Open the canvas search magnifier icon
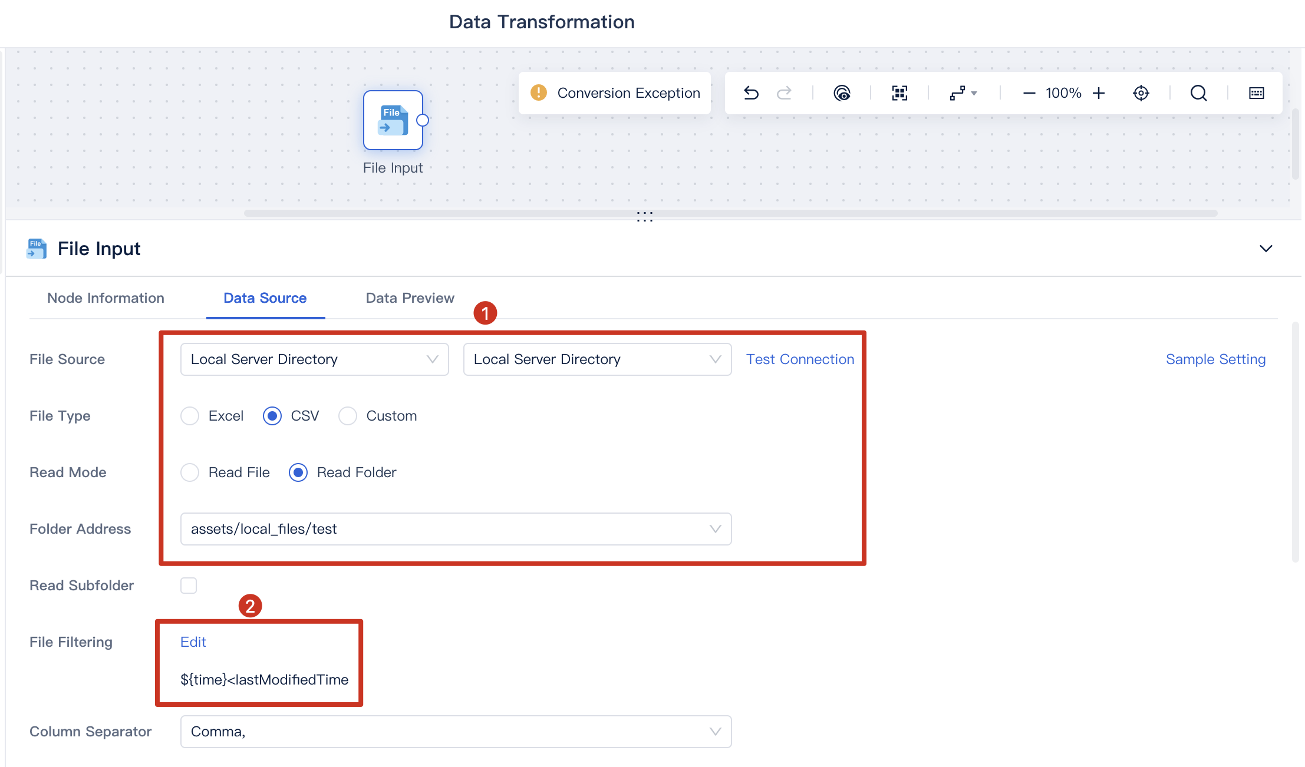The image size is (1305, 767). click(x=1199, y=93)
